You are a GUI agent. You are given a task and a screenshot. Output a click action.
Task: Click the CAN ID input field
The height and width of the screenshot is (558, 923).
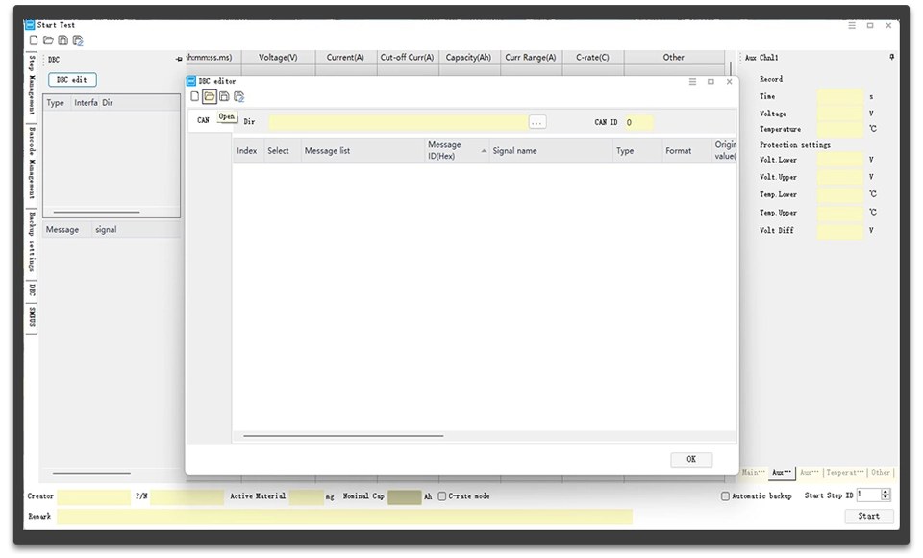[638, 122]
